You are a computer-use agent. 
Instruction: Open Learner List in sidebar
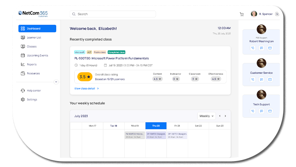34,38
